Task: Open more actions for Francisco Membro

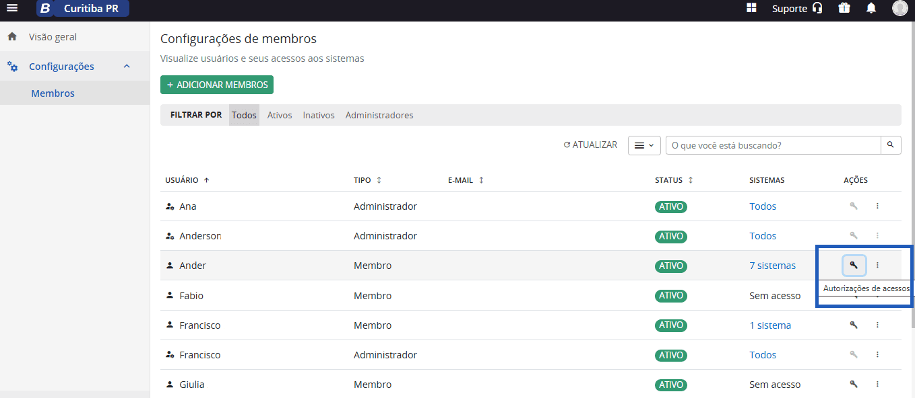Action: [x=877, y=325]
